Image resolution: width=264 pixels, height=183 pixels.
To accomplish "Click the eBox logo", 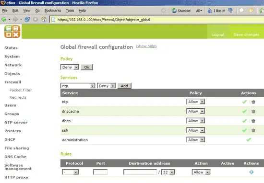I will pyautogui.click(x=12, y=32).
